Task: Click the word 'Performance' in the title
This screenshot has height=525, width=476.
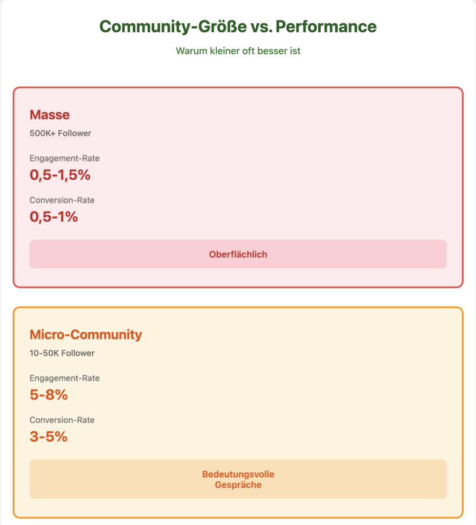Action: (326, 27)
